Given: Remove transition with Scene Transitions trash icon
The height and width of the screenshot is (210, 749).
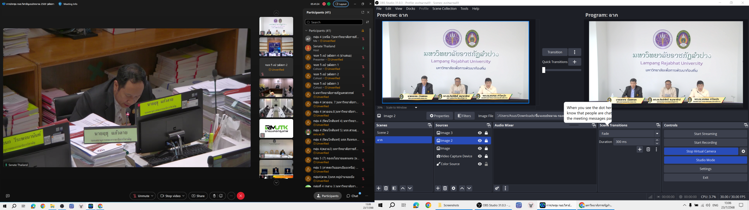Looking at the screenshot, I should 648,150.
